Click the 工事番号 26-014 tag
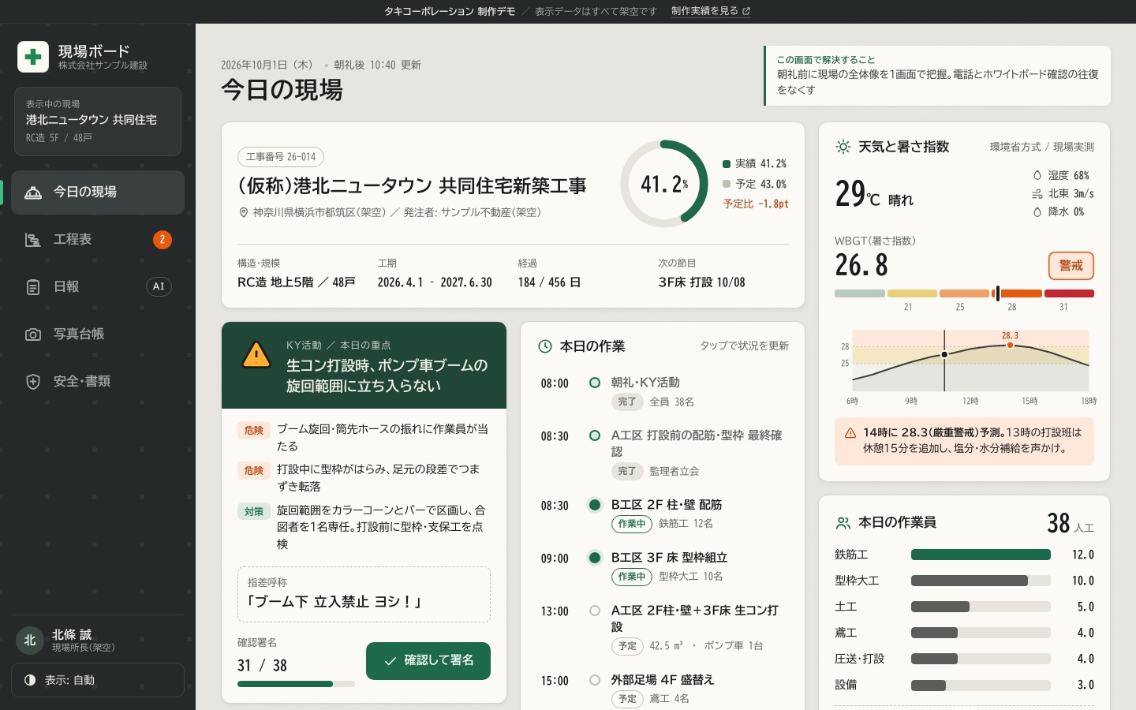 coord(281,157)
